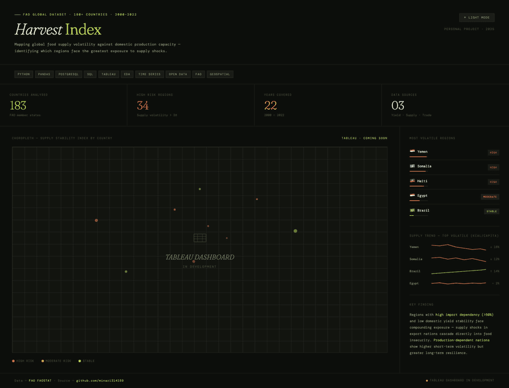
Task: Click the Countries Analysed value 183
Action: click(18, 105)
